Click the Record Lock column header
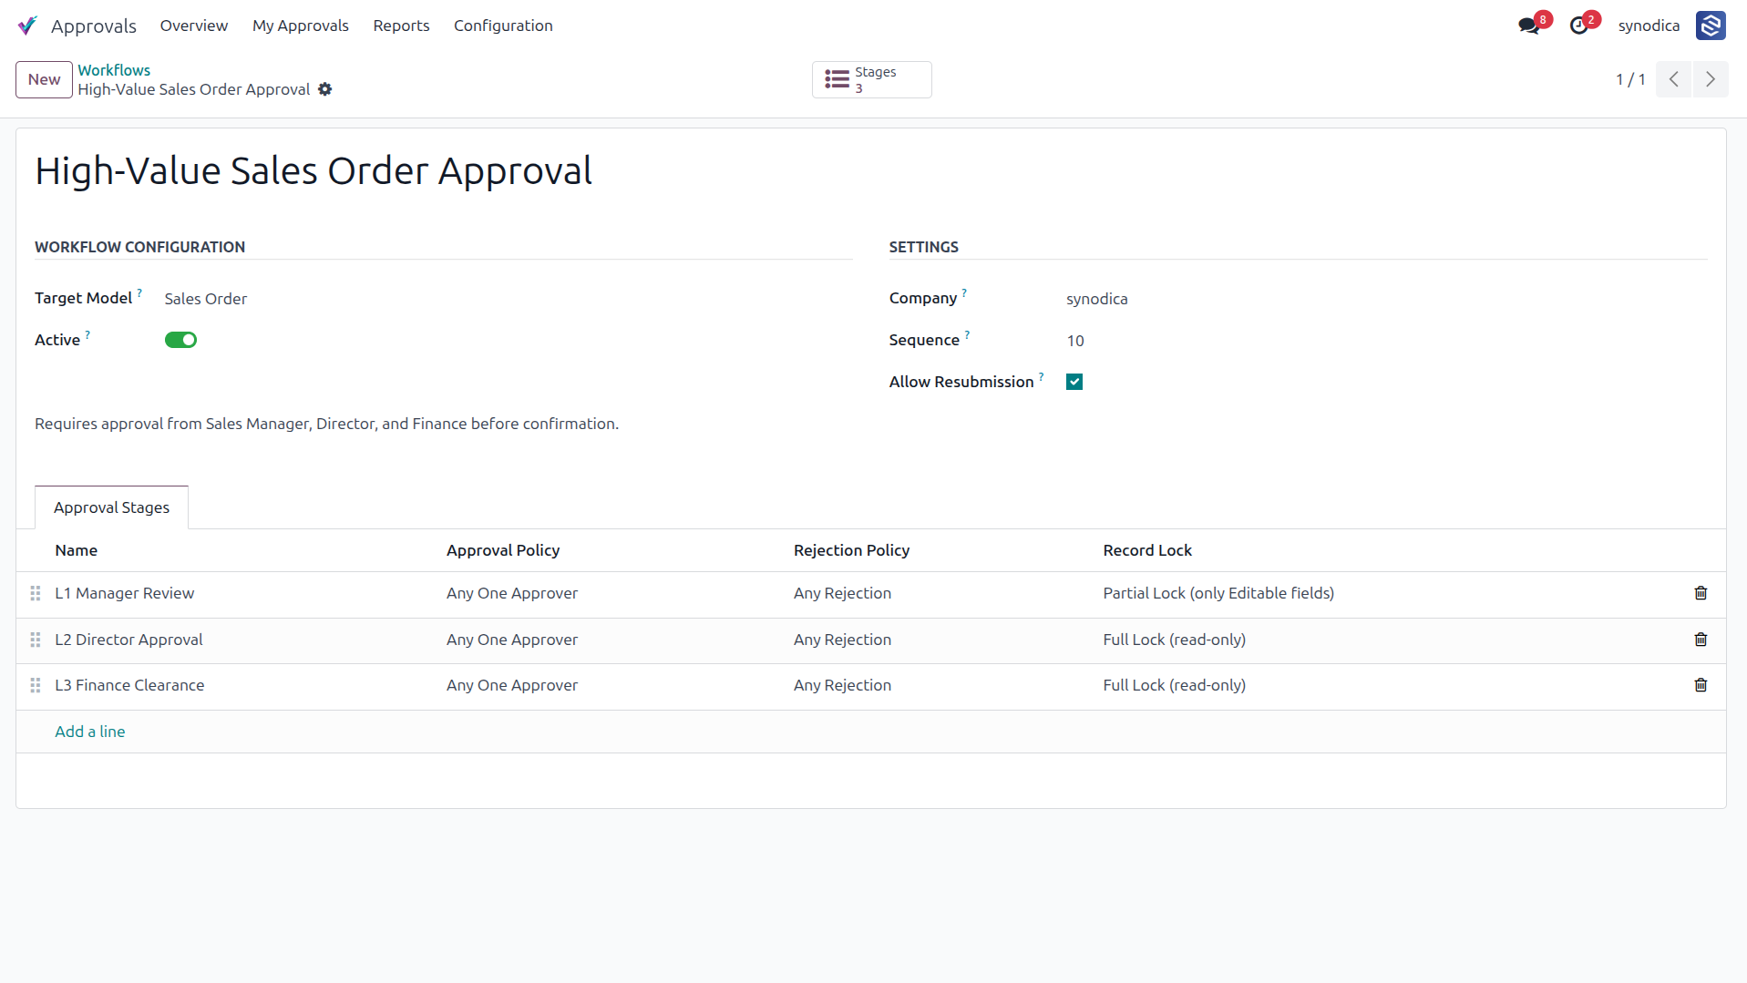This screenshot has width=1747, height=983. coord(1147,550)
